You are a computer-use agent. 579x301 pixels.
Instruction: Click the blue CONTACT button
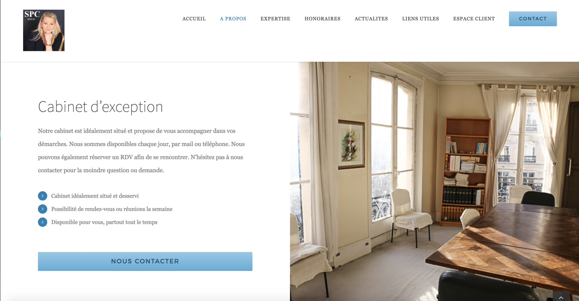[533, 19]
